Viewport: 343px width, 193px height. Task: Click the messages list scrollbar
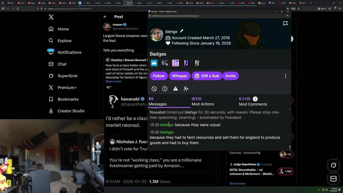[290, 147]
